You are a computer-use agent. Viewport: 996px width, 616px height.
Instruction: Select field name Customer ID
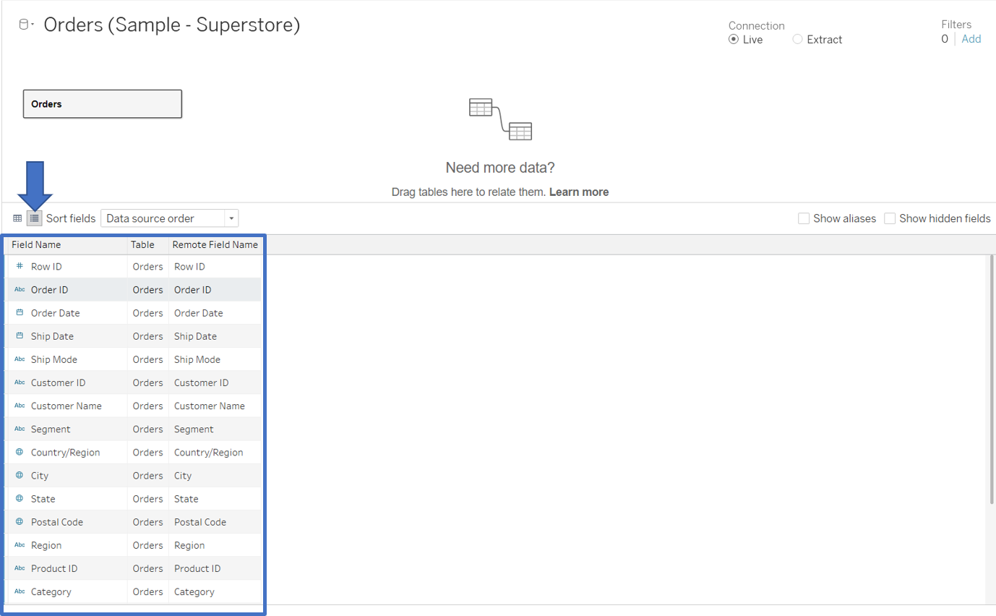[58, 382]
